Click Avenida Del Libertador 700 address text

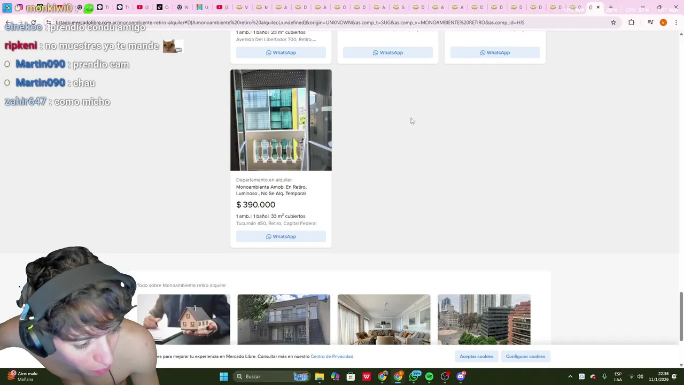click(276, 40)
